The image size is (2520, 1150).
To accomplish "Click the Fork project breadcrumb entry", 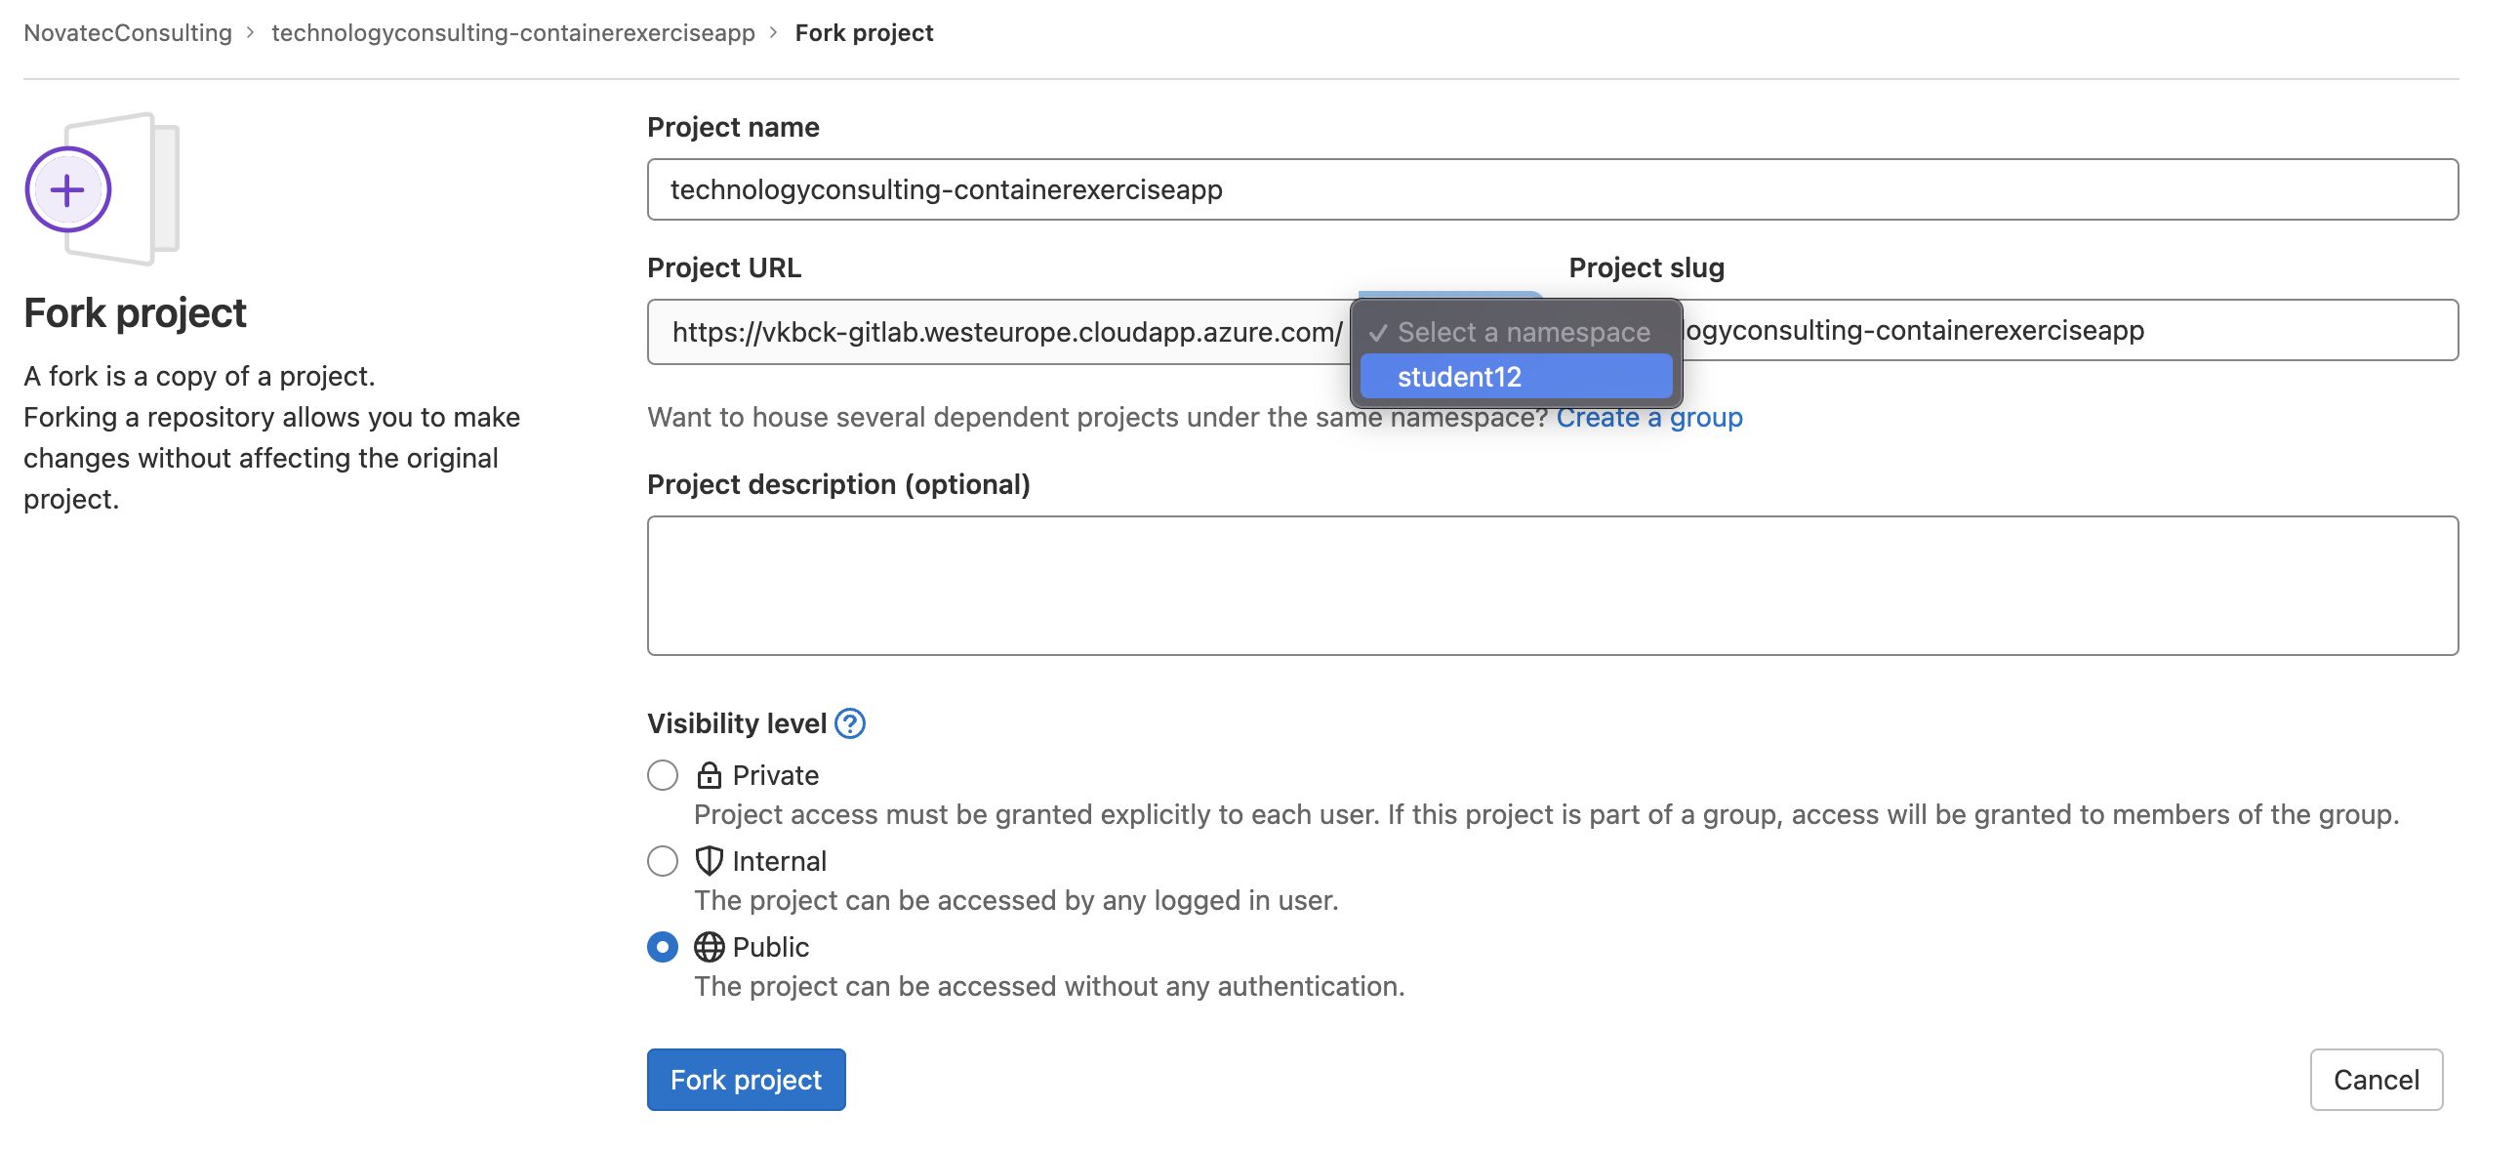I will click(864, 32).
